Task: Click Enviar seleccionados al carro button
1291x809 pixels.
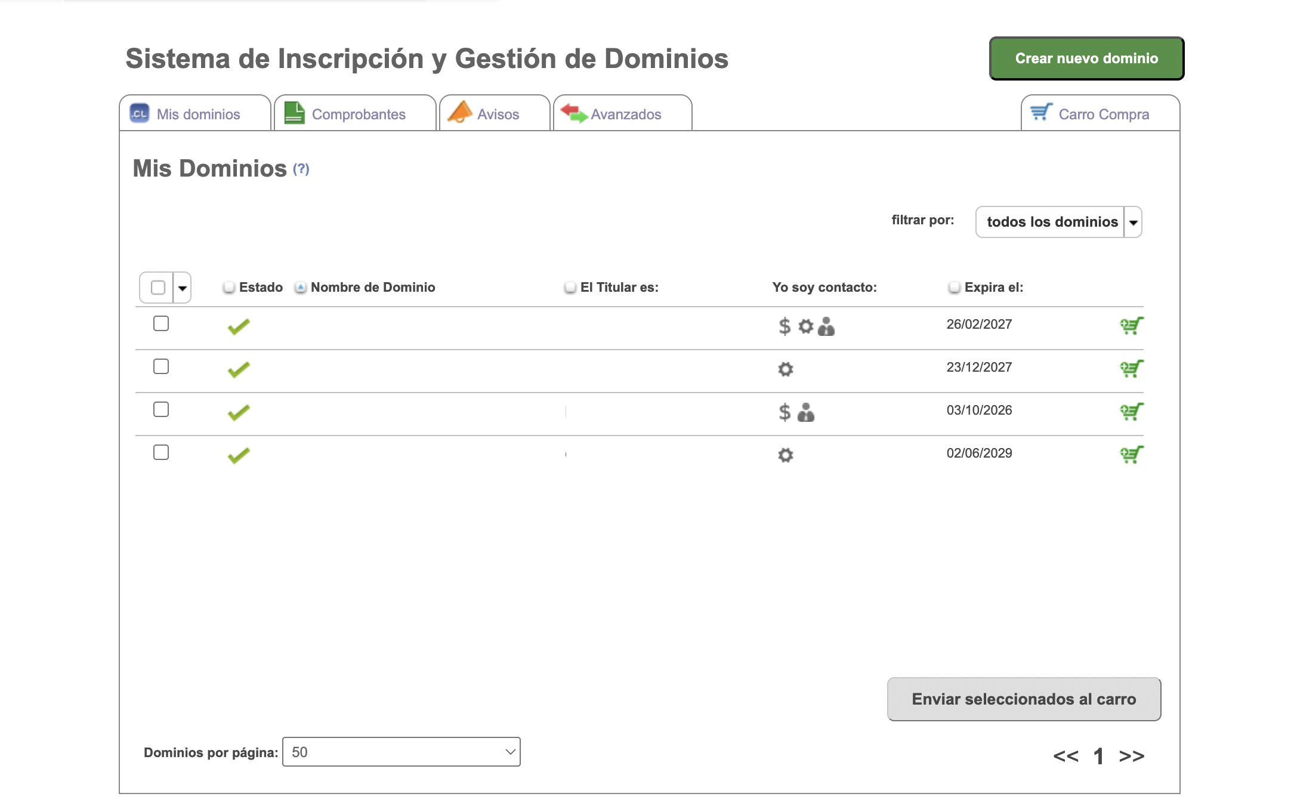Action: coord(1024,699)
